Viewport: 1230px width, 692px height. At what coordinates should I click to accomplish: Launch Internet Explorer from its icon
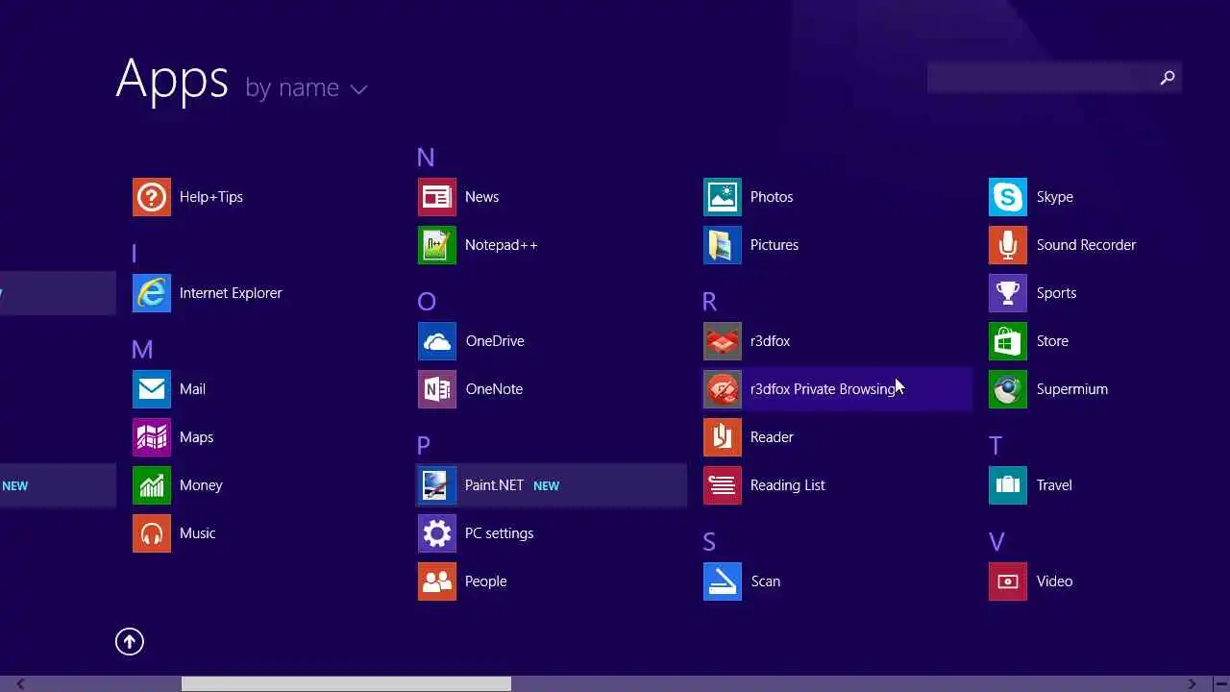(152, 293)
